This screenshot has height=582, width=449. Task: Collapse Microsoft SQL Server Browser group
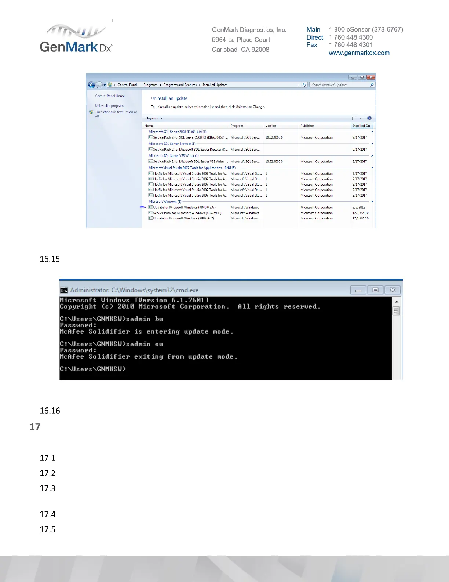(x=372, y=144)
